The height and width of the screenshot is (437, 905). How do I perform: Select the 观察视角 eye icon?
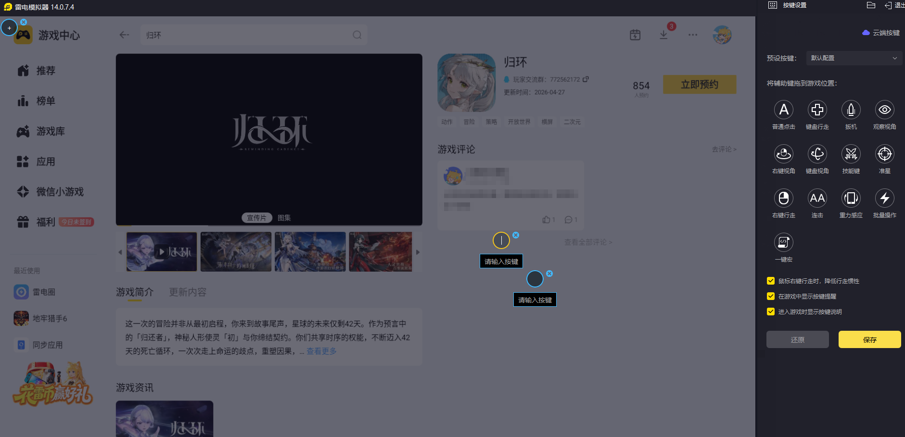point(885,110)
